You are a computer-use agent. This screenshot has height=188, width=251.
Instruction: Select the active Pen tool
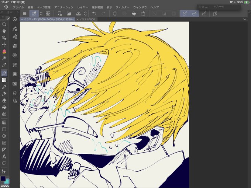coord(4,73)
